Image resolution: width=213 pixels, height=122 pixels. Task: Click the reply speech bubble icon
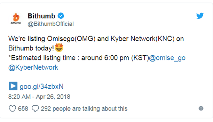pos(35,108)
